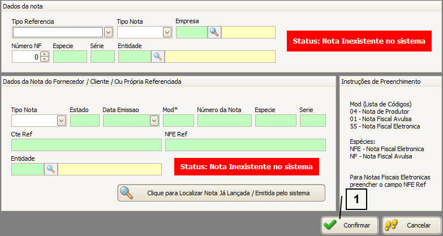Focus the Estado field
443x236 pixels.
[x=85, y=121]
